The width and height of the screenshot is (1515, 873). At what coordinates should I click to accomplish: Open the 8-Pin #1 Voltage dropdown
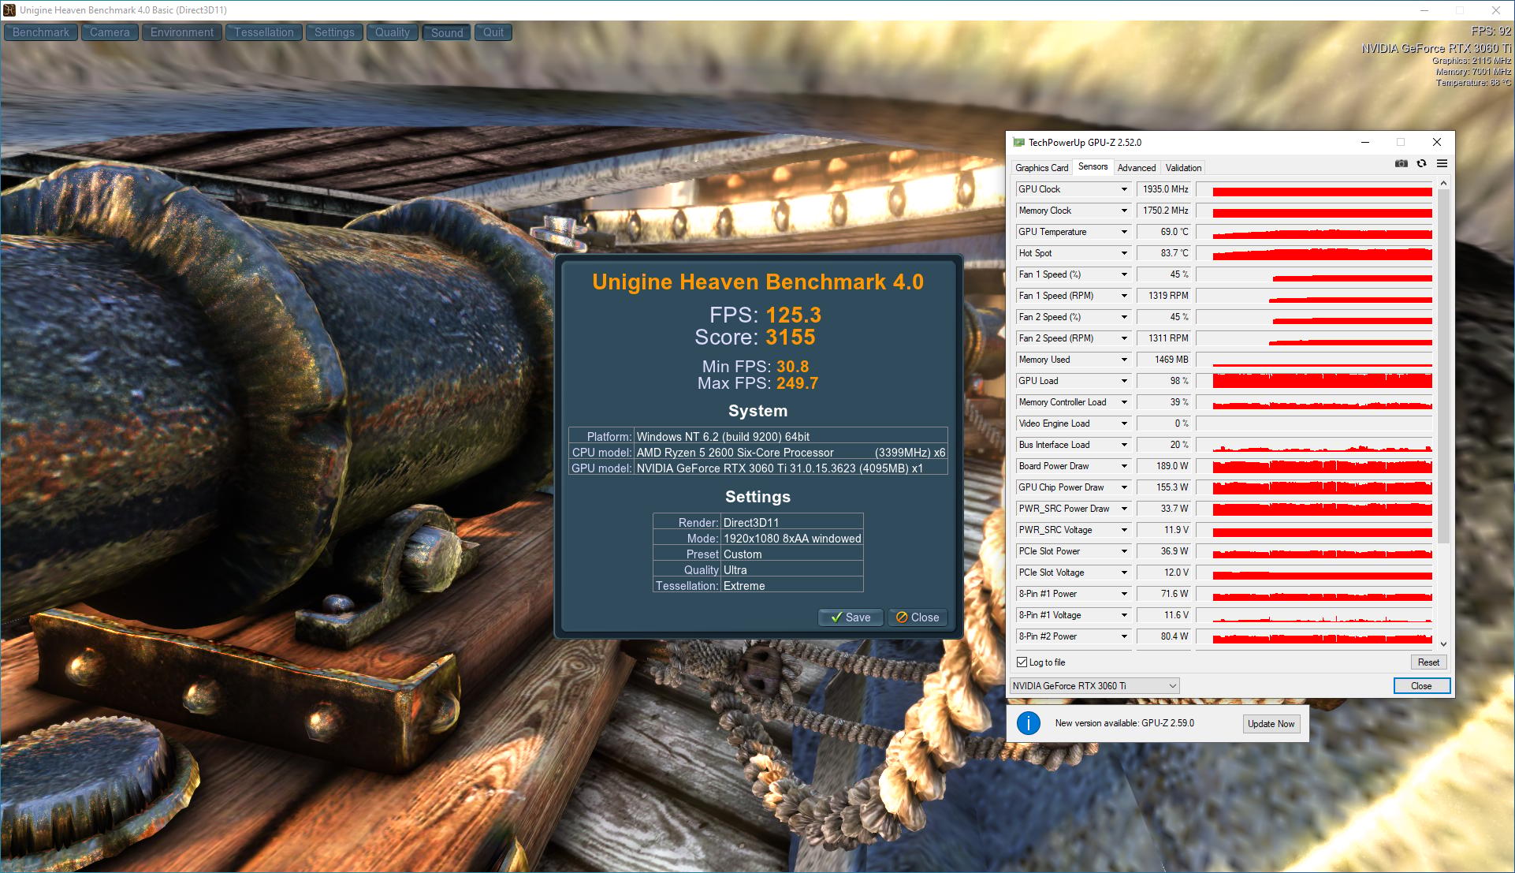pyautogui.click(x=1124, y=615)
